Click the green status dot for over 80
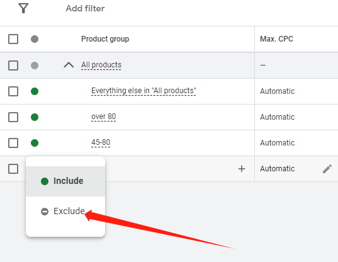This screenshot has width=338, height=262. point(35,117)
